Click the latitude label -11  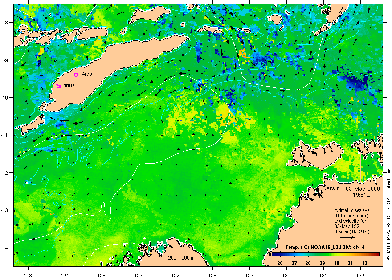coord(4,135)
